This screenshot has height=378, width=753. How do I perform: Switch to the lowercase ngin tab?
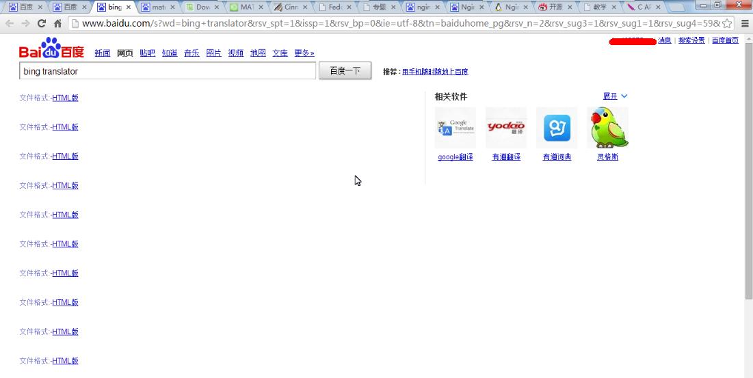[x=423, y=8]
